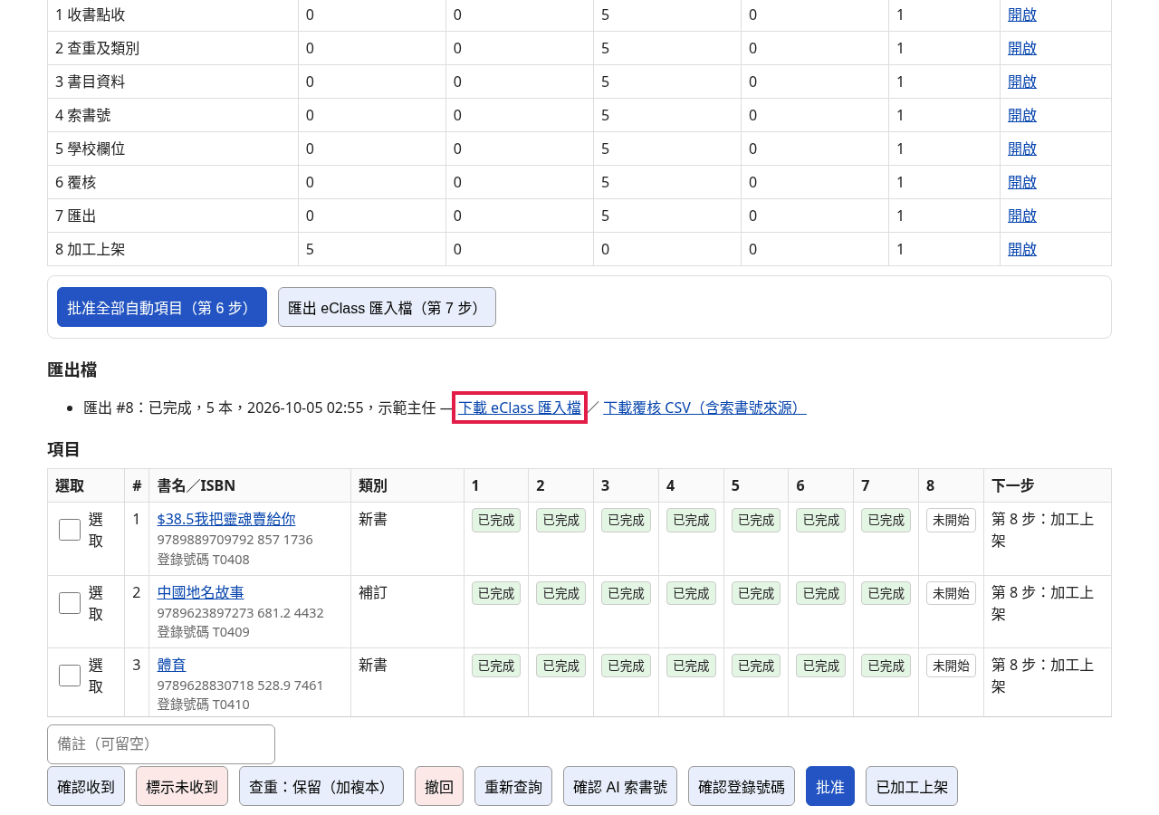Select the 中國地名故事 row checkbox
The width and height of the screenshot is (1159, 815).
pos(70,603)
